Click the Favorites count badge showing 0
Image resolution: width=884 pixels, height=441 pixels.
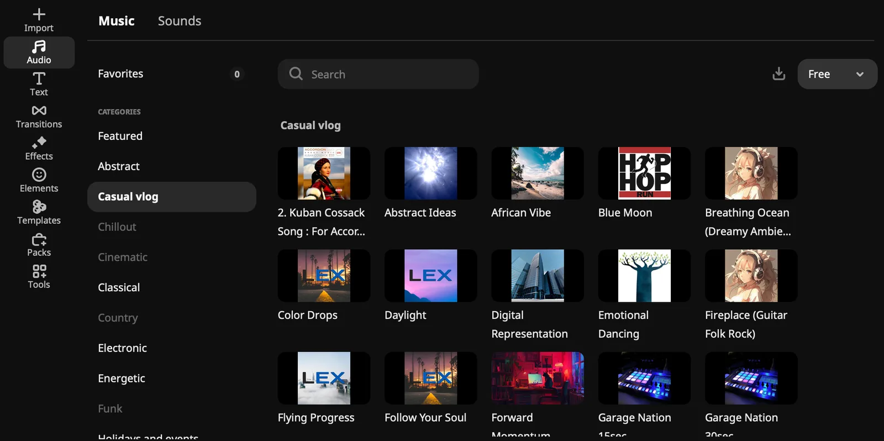237,74
